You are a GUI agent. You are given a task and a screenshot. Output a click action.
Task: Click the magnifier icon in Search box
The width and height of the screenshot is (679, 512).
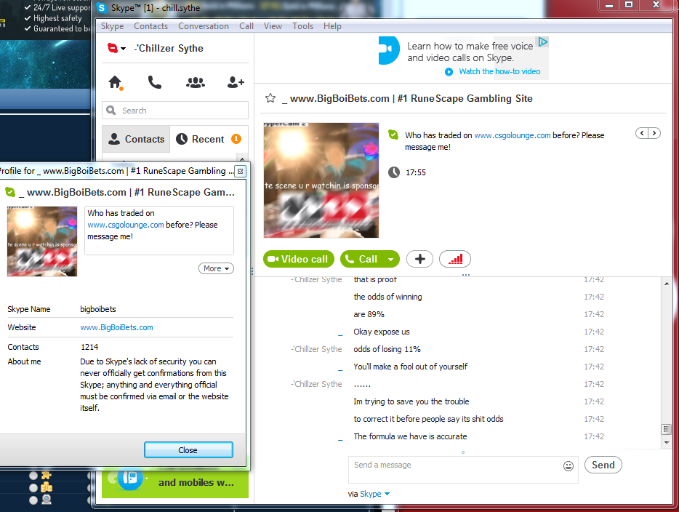[111, 111]
